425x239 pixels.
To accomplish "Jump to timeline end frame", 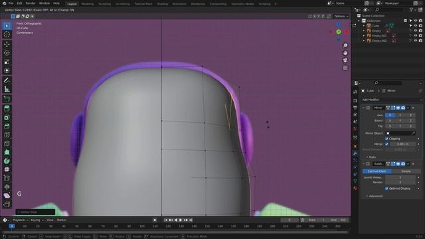I will [x=191, y=220].
